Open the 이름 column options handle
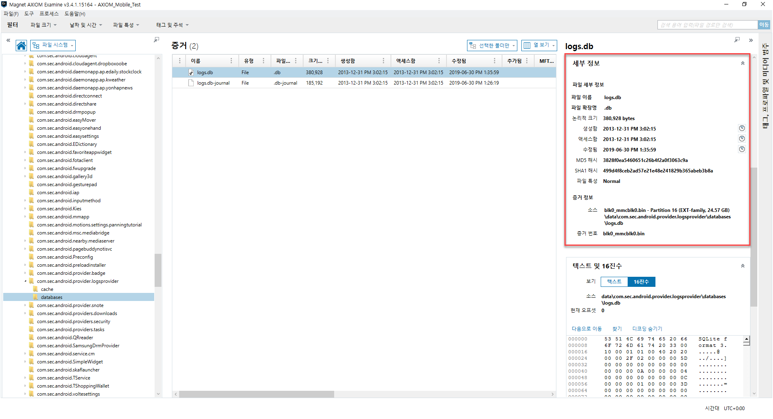The width and height of the screenshot is (773, 419). [231, 61]
